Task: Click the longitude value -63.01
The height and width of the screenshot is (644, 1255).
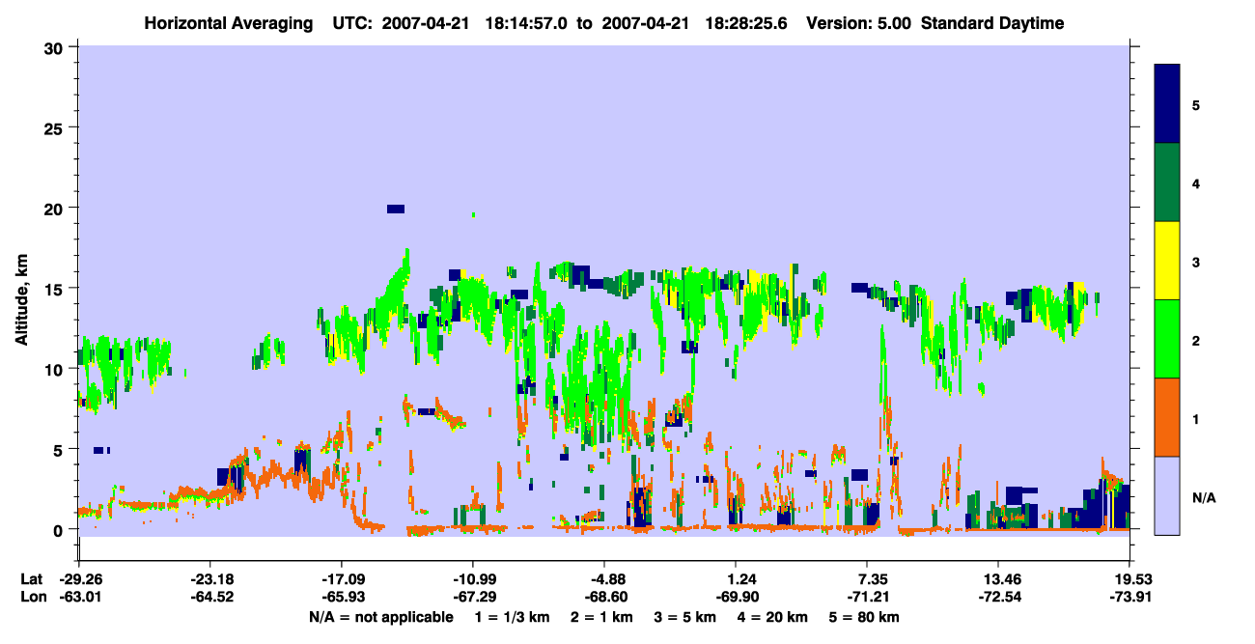Action: pyautogui.click(x=79, y=598)
